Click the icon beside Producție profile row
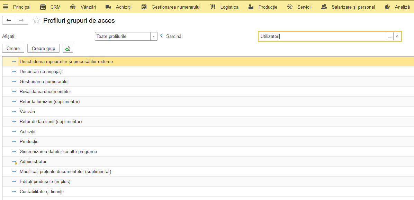The image size is (414, 200). [14, 142]
